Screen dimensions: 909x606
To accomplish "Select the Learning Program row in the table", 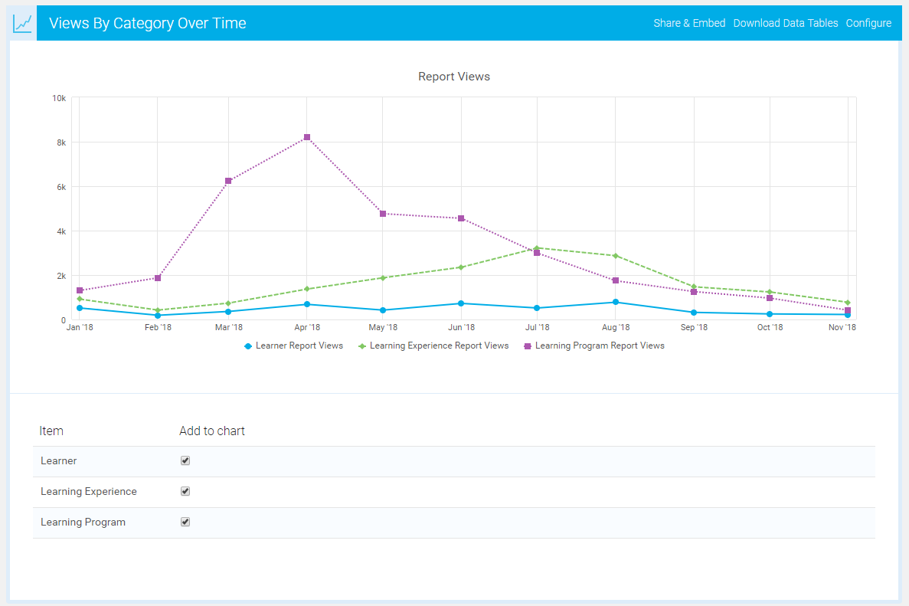I will coord(83,522).
